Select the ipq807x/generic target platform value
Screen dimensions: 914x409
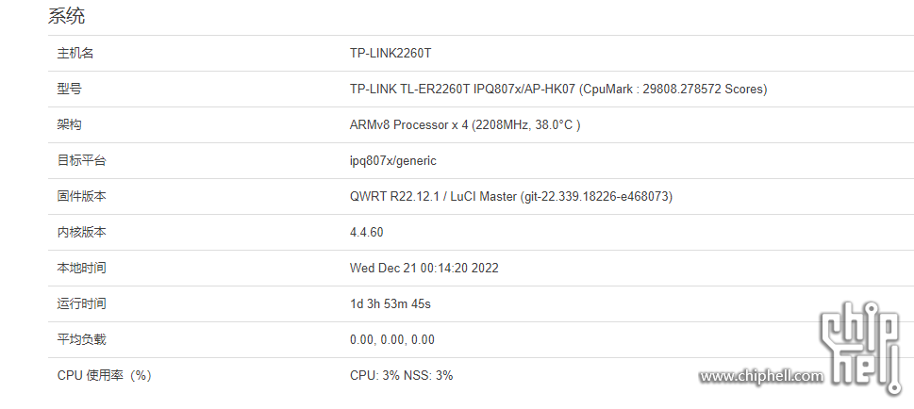pos(393,161)
